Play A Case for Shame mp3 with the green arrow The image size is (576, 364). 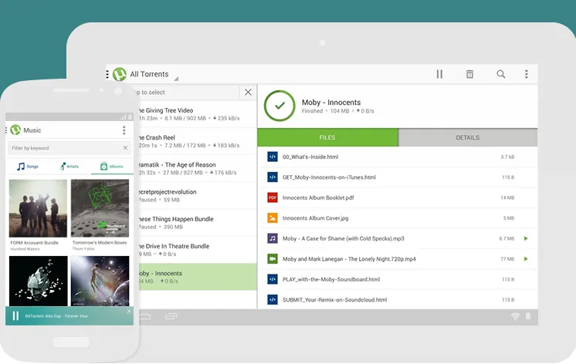coord(526,238)
